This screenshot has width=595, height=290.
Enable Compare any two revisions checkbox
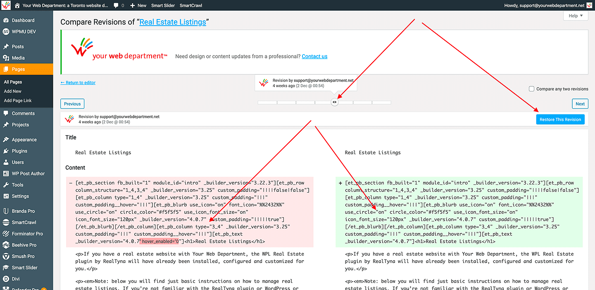click(532, 89)
